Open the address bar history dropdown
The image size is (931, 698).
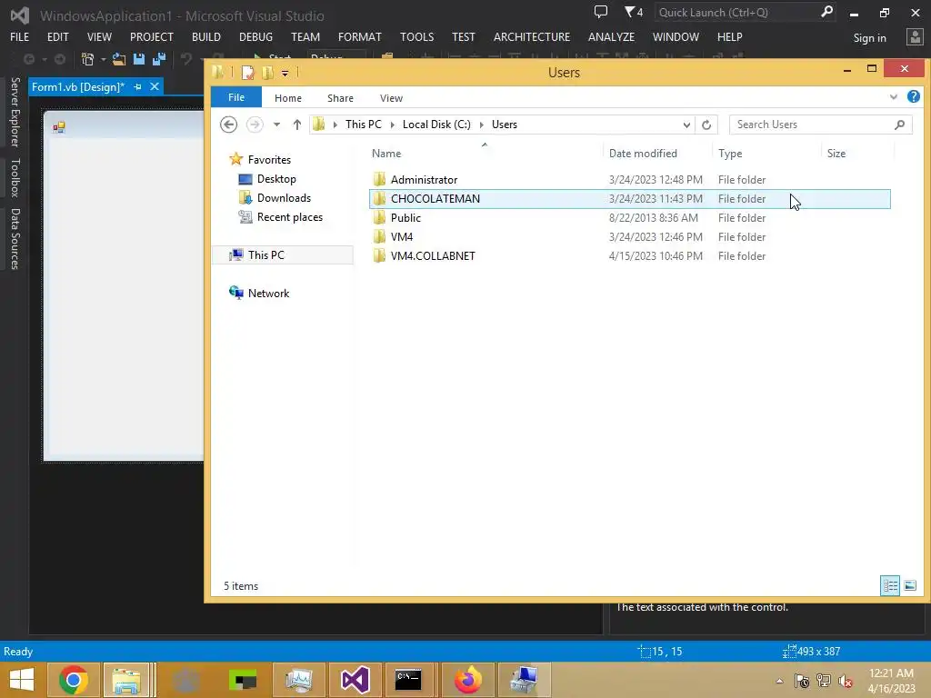(686, 125)
